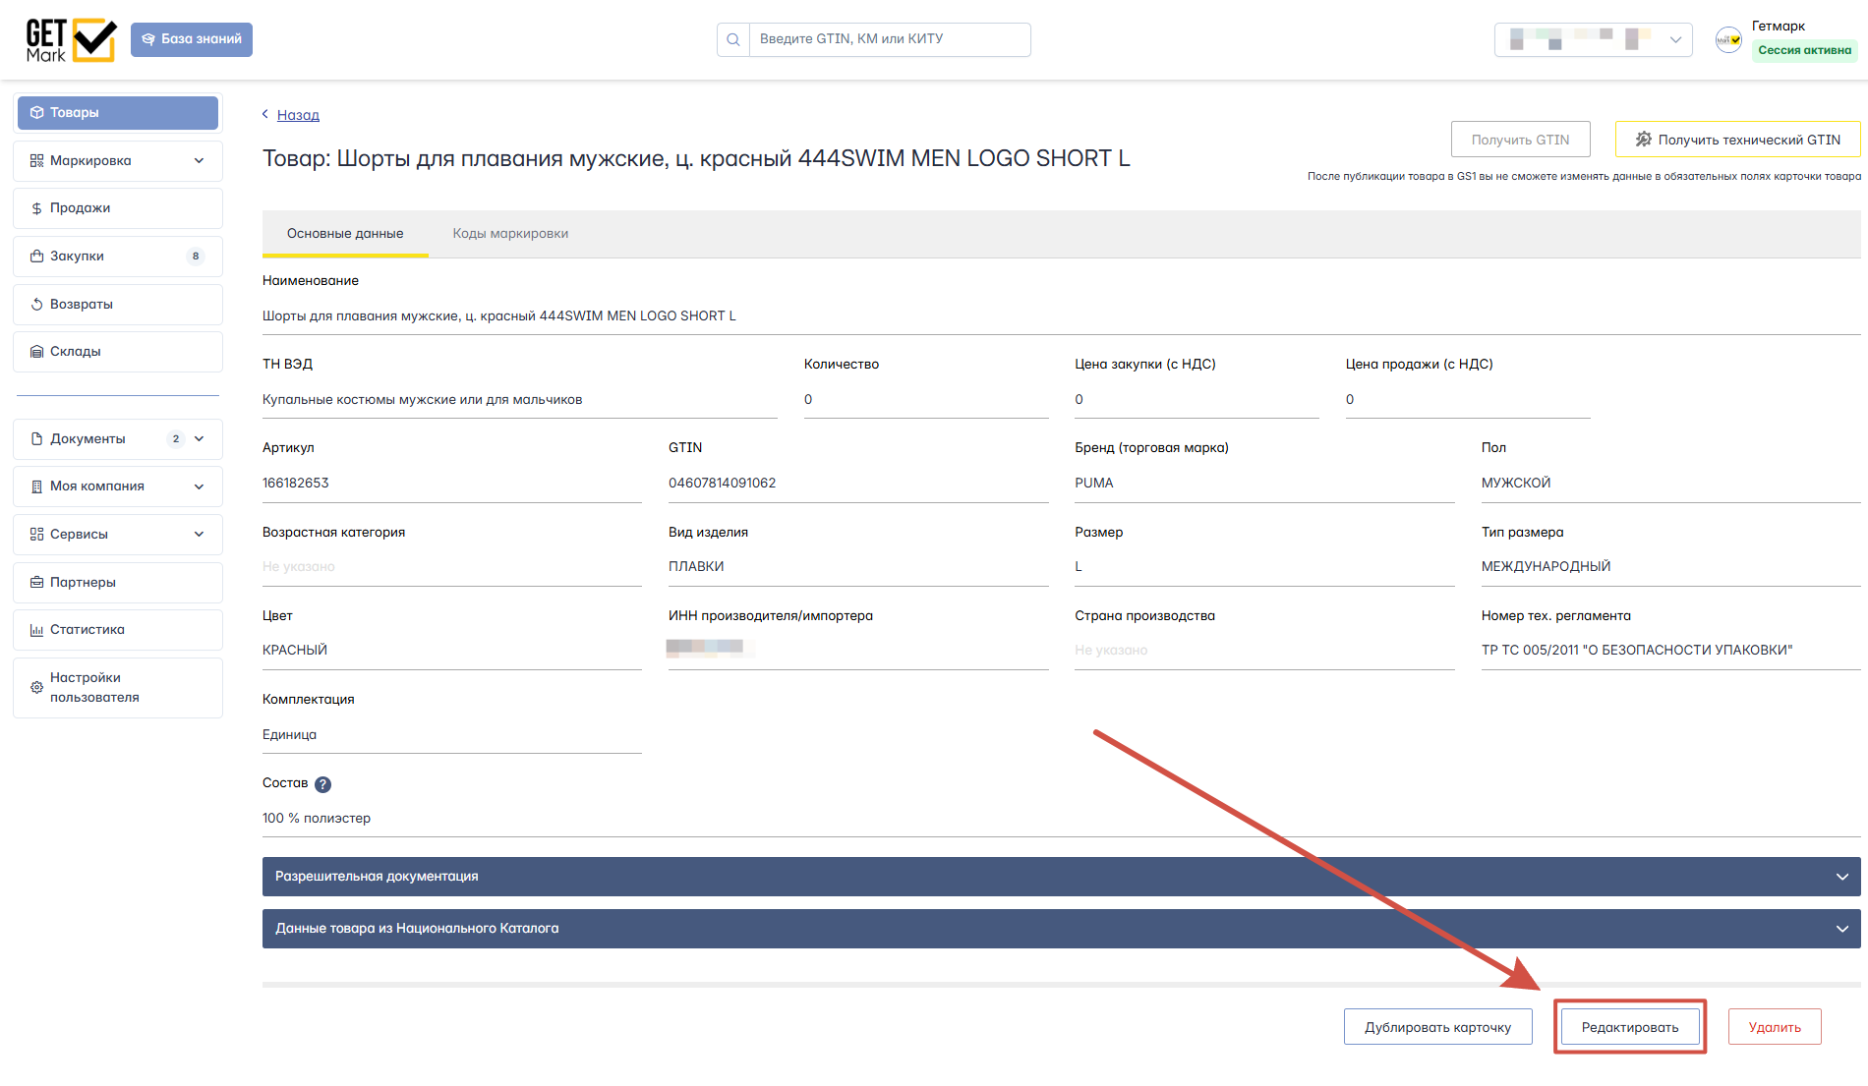The height and width of the screenshot is (1086, 1868).
Task: Click the Моя компания building icon
Action: click(36, 486)
